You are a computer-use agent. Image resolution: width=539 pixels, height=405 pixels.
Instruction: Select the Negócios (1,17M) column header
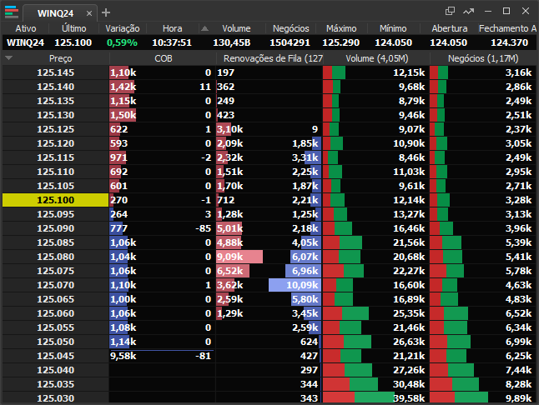click(x=483, y=58)
